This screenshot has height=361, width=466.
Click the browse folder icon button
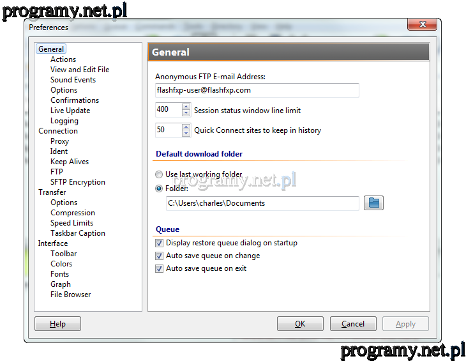tap(374, 203)
